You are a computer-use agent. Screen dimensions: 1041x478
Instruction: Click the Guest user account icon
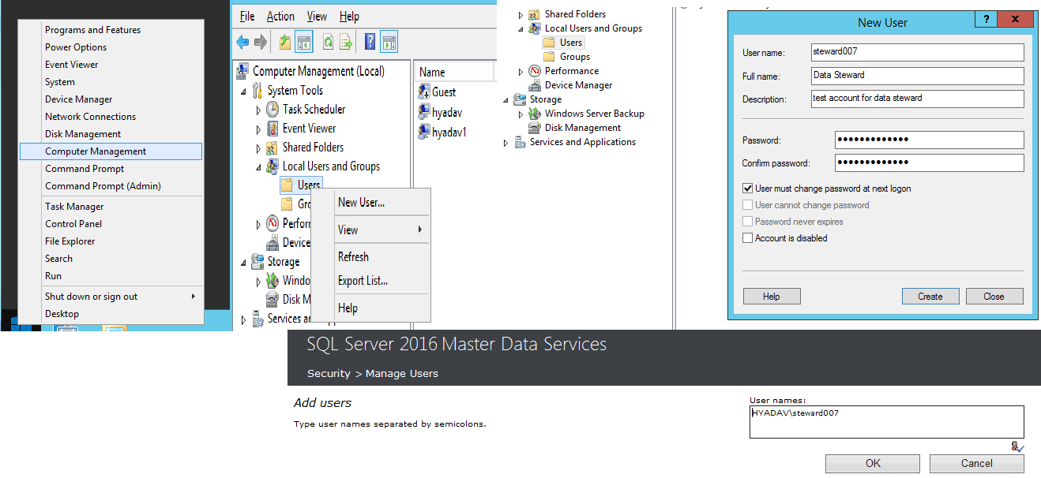pyautogui.click(x=424, y=92)
